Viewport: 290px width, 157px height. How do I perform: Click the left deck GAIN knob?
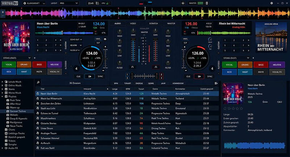click(133, 31)
